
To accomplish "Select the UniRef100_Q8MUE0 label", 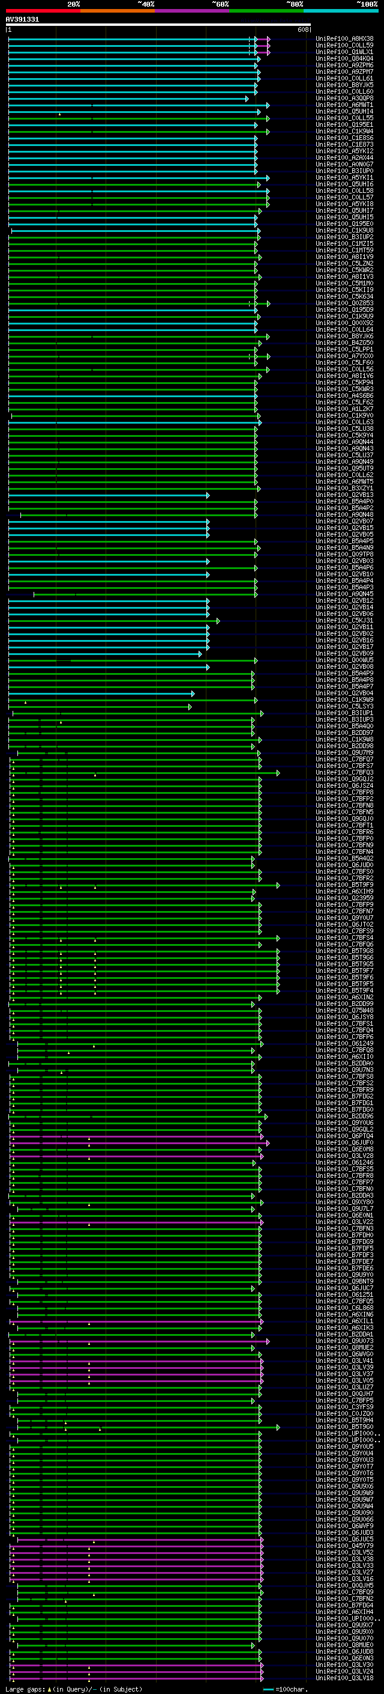I will tap(344, 1645).
